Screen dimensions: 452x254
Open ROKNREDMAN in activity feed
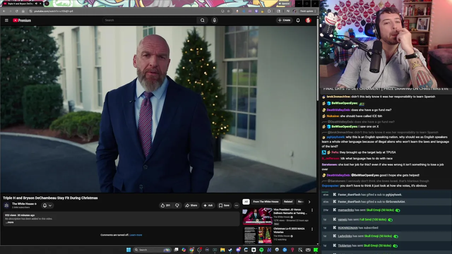click(348, 228)
